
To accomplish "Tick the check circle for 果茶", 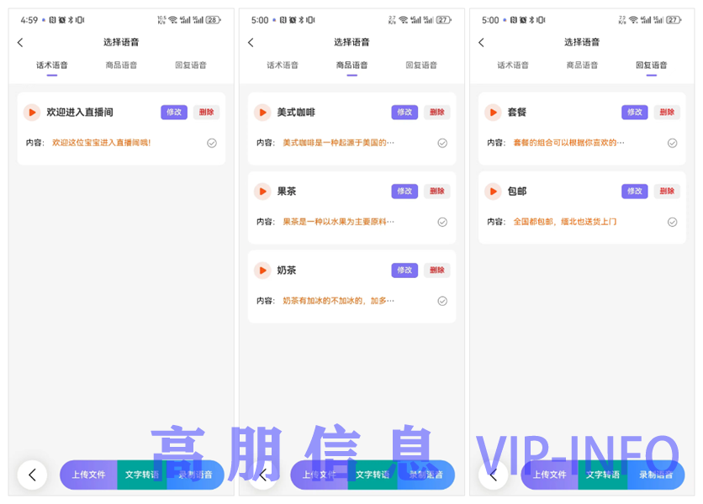I will pos(442,222).
